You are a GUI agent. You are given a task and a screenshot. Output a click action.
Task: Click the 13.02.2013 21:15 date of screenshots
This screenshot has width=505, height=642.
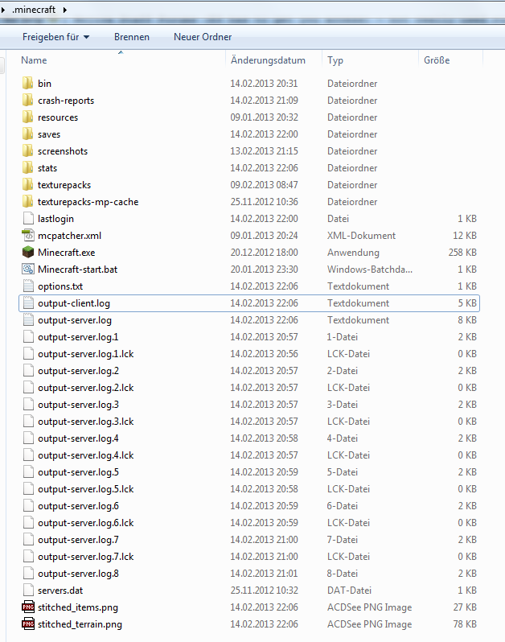[x=264, y=151]
